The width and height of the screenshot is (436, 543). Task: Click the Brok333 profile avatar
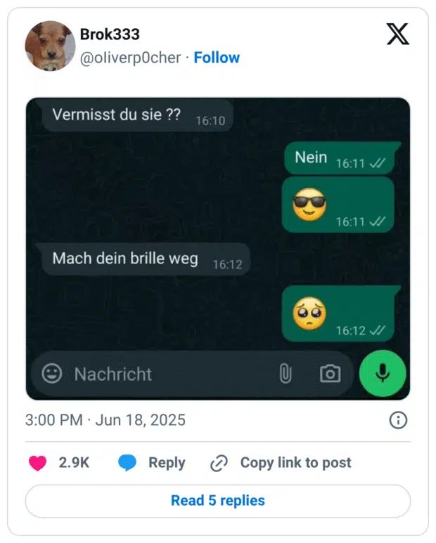point(50,46)
